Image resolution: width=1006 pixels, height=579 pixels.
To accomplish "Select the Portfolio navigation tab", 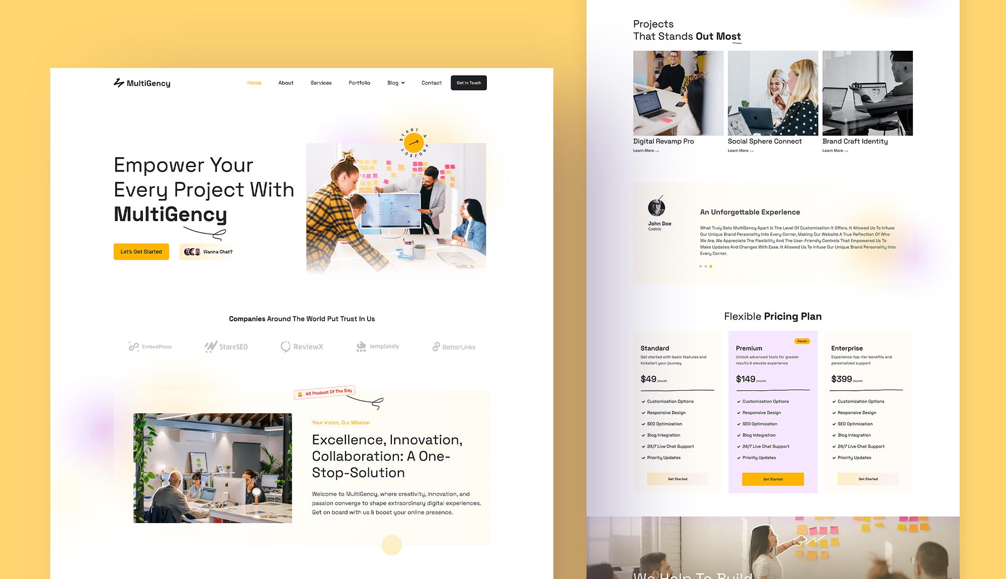I will click(359, 83).
